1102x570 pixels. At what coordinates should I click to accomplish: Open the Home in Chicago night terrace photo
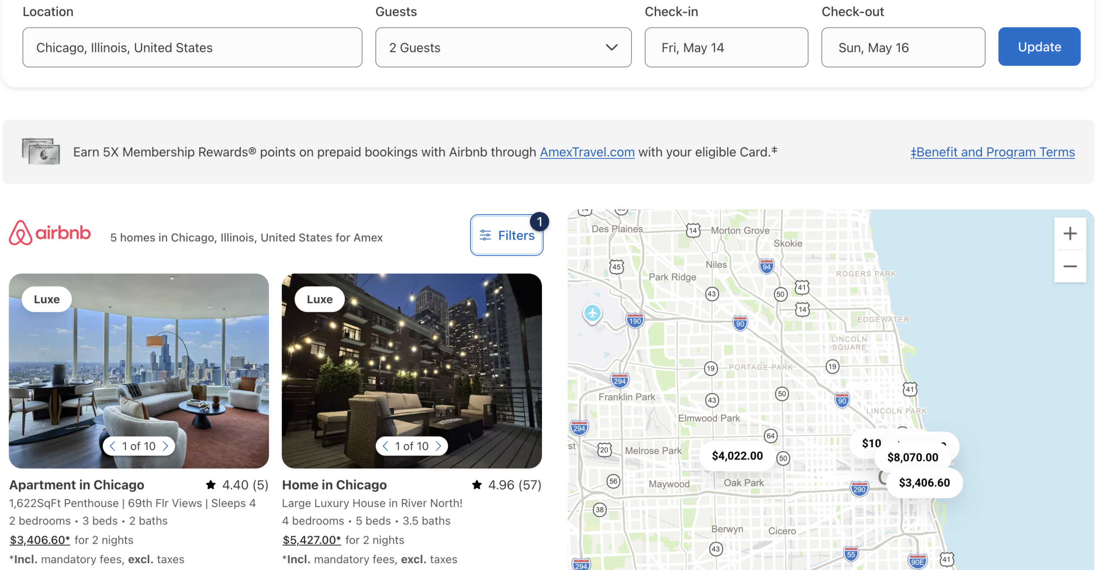[x=412, y=371]
